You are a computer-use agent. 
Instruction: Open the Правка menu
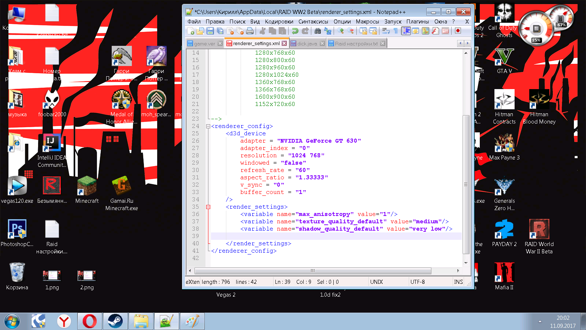pos(215,22)
